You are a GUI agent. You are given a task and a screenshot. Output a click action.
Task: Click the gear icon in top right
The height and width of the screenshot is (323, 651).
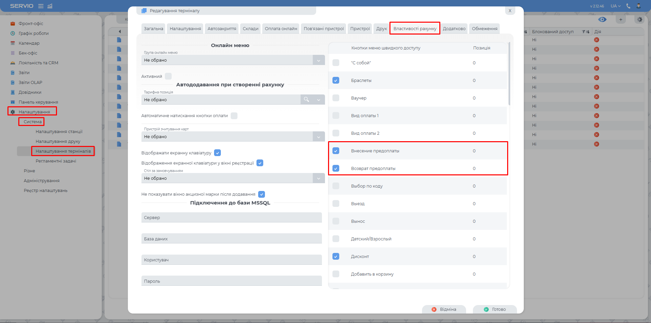pyautogui.click(x=639, y=20)
